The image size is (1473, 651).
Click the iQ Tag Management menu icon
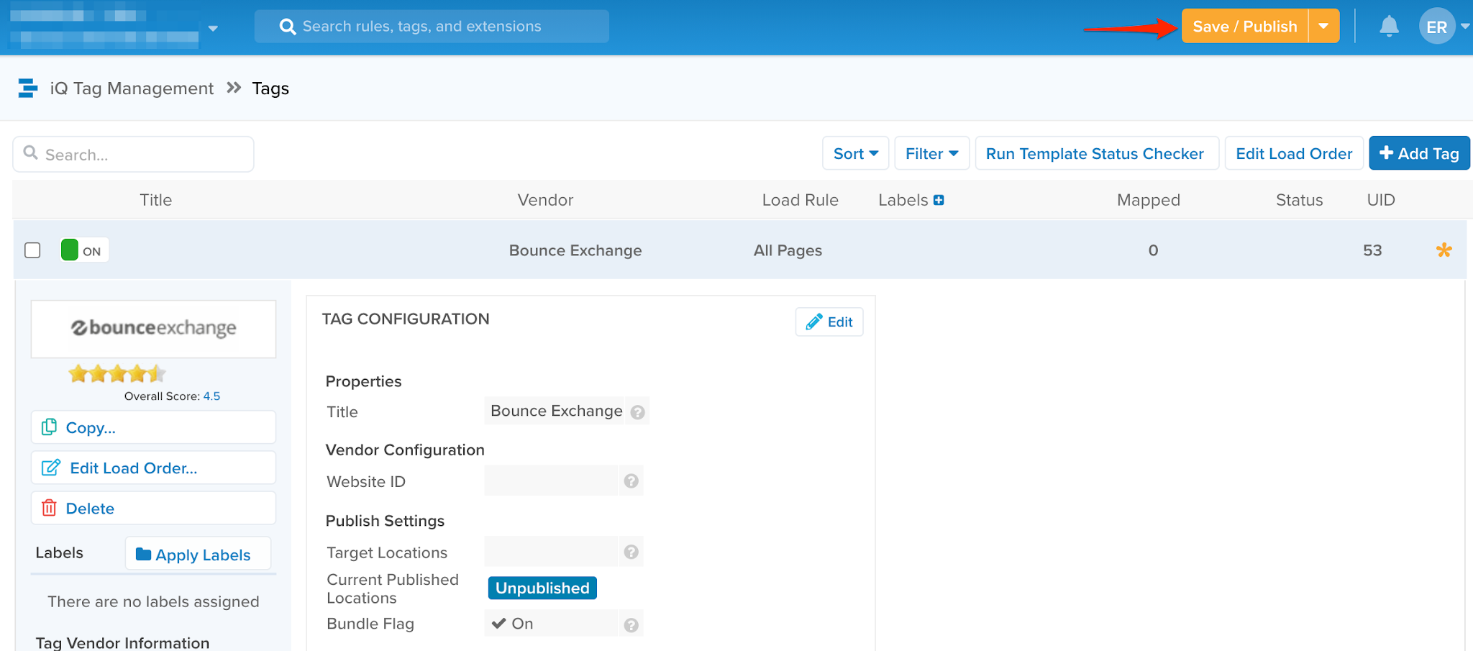27,88
